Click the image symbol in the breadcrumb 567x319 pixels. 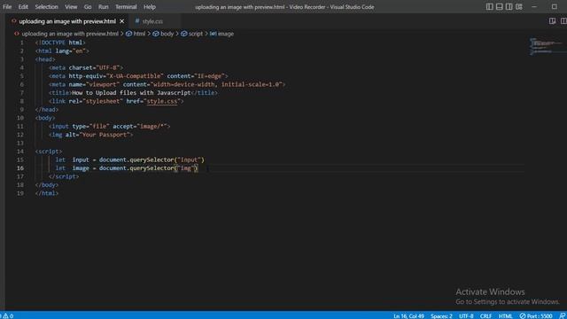click(x=222, y=34)
